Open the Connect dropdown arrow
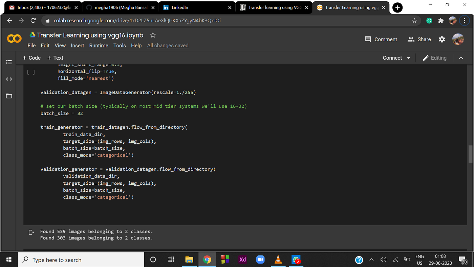474x267 pixels. 408,58
